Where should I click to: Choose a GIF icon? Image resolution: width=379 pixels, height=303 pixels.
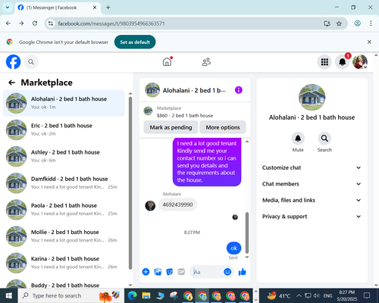181,272
